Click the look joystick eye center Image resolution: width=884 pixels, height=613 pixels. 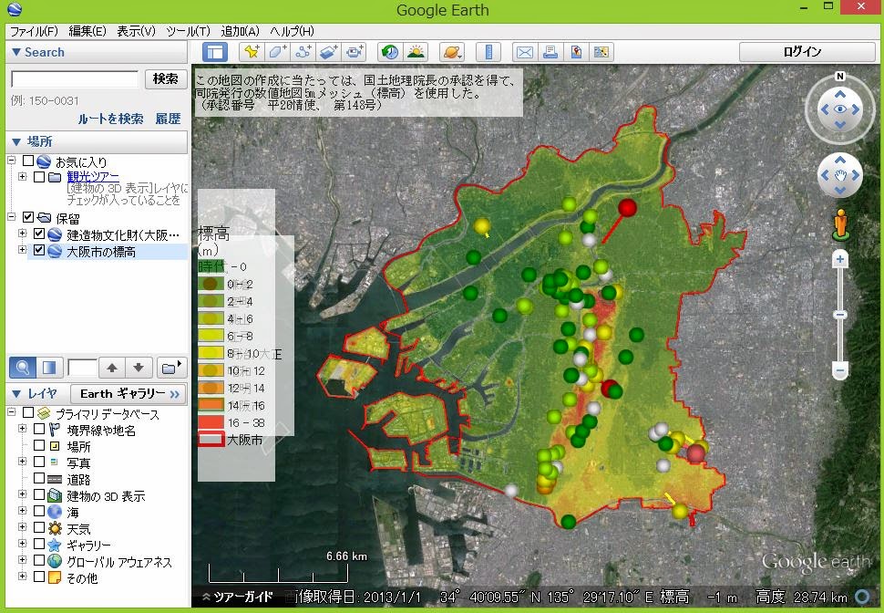pos(840,109)
